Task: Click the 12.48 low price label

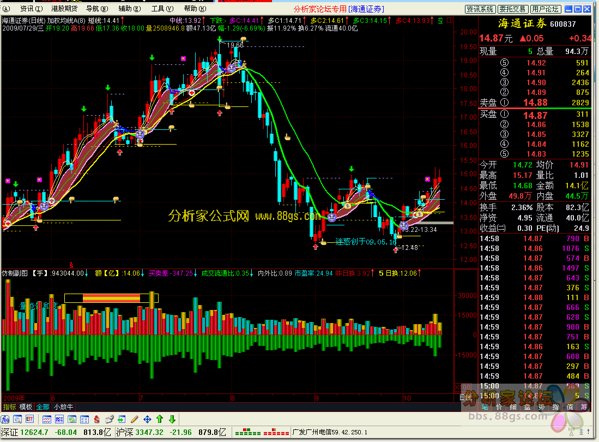Action: 409,248
